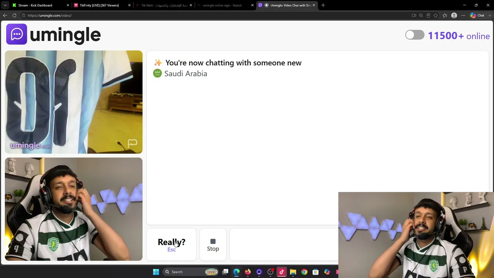Reload the umingle page
Image resolution: width=494 pixels, height=278 pixels.
pyautogui.click(x=14, y=15)
